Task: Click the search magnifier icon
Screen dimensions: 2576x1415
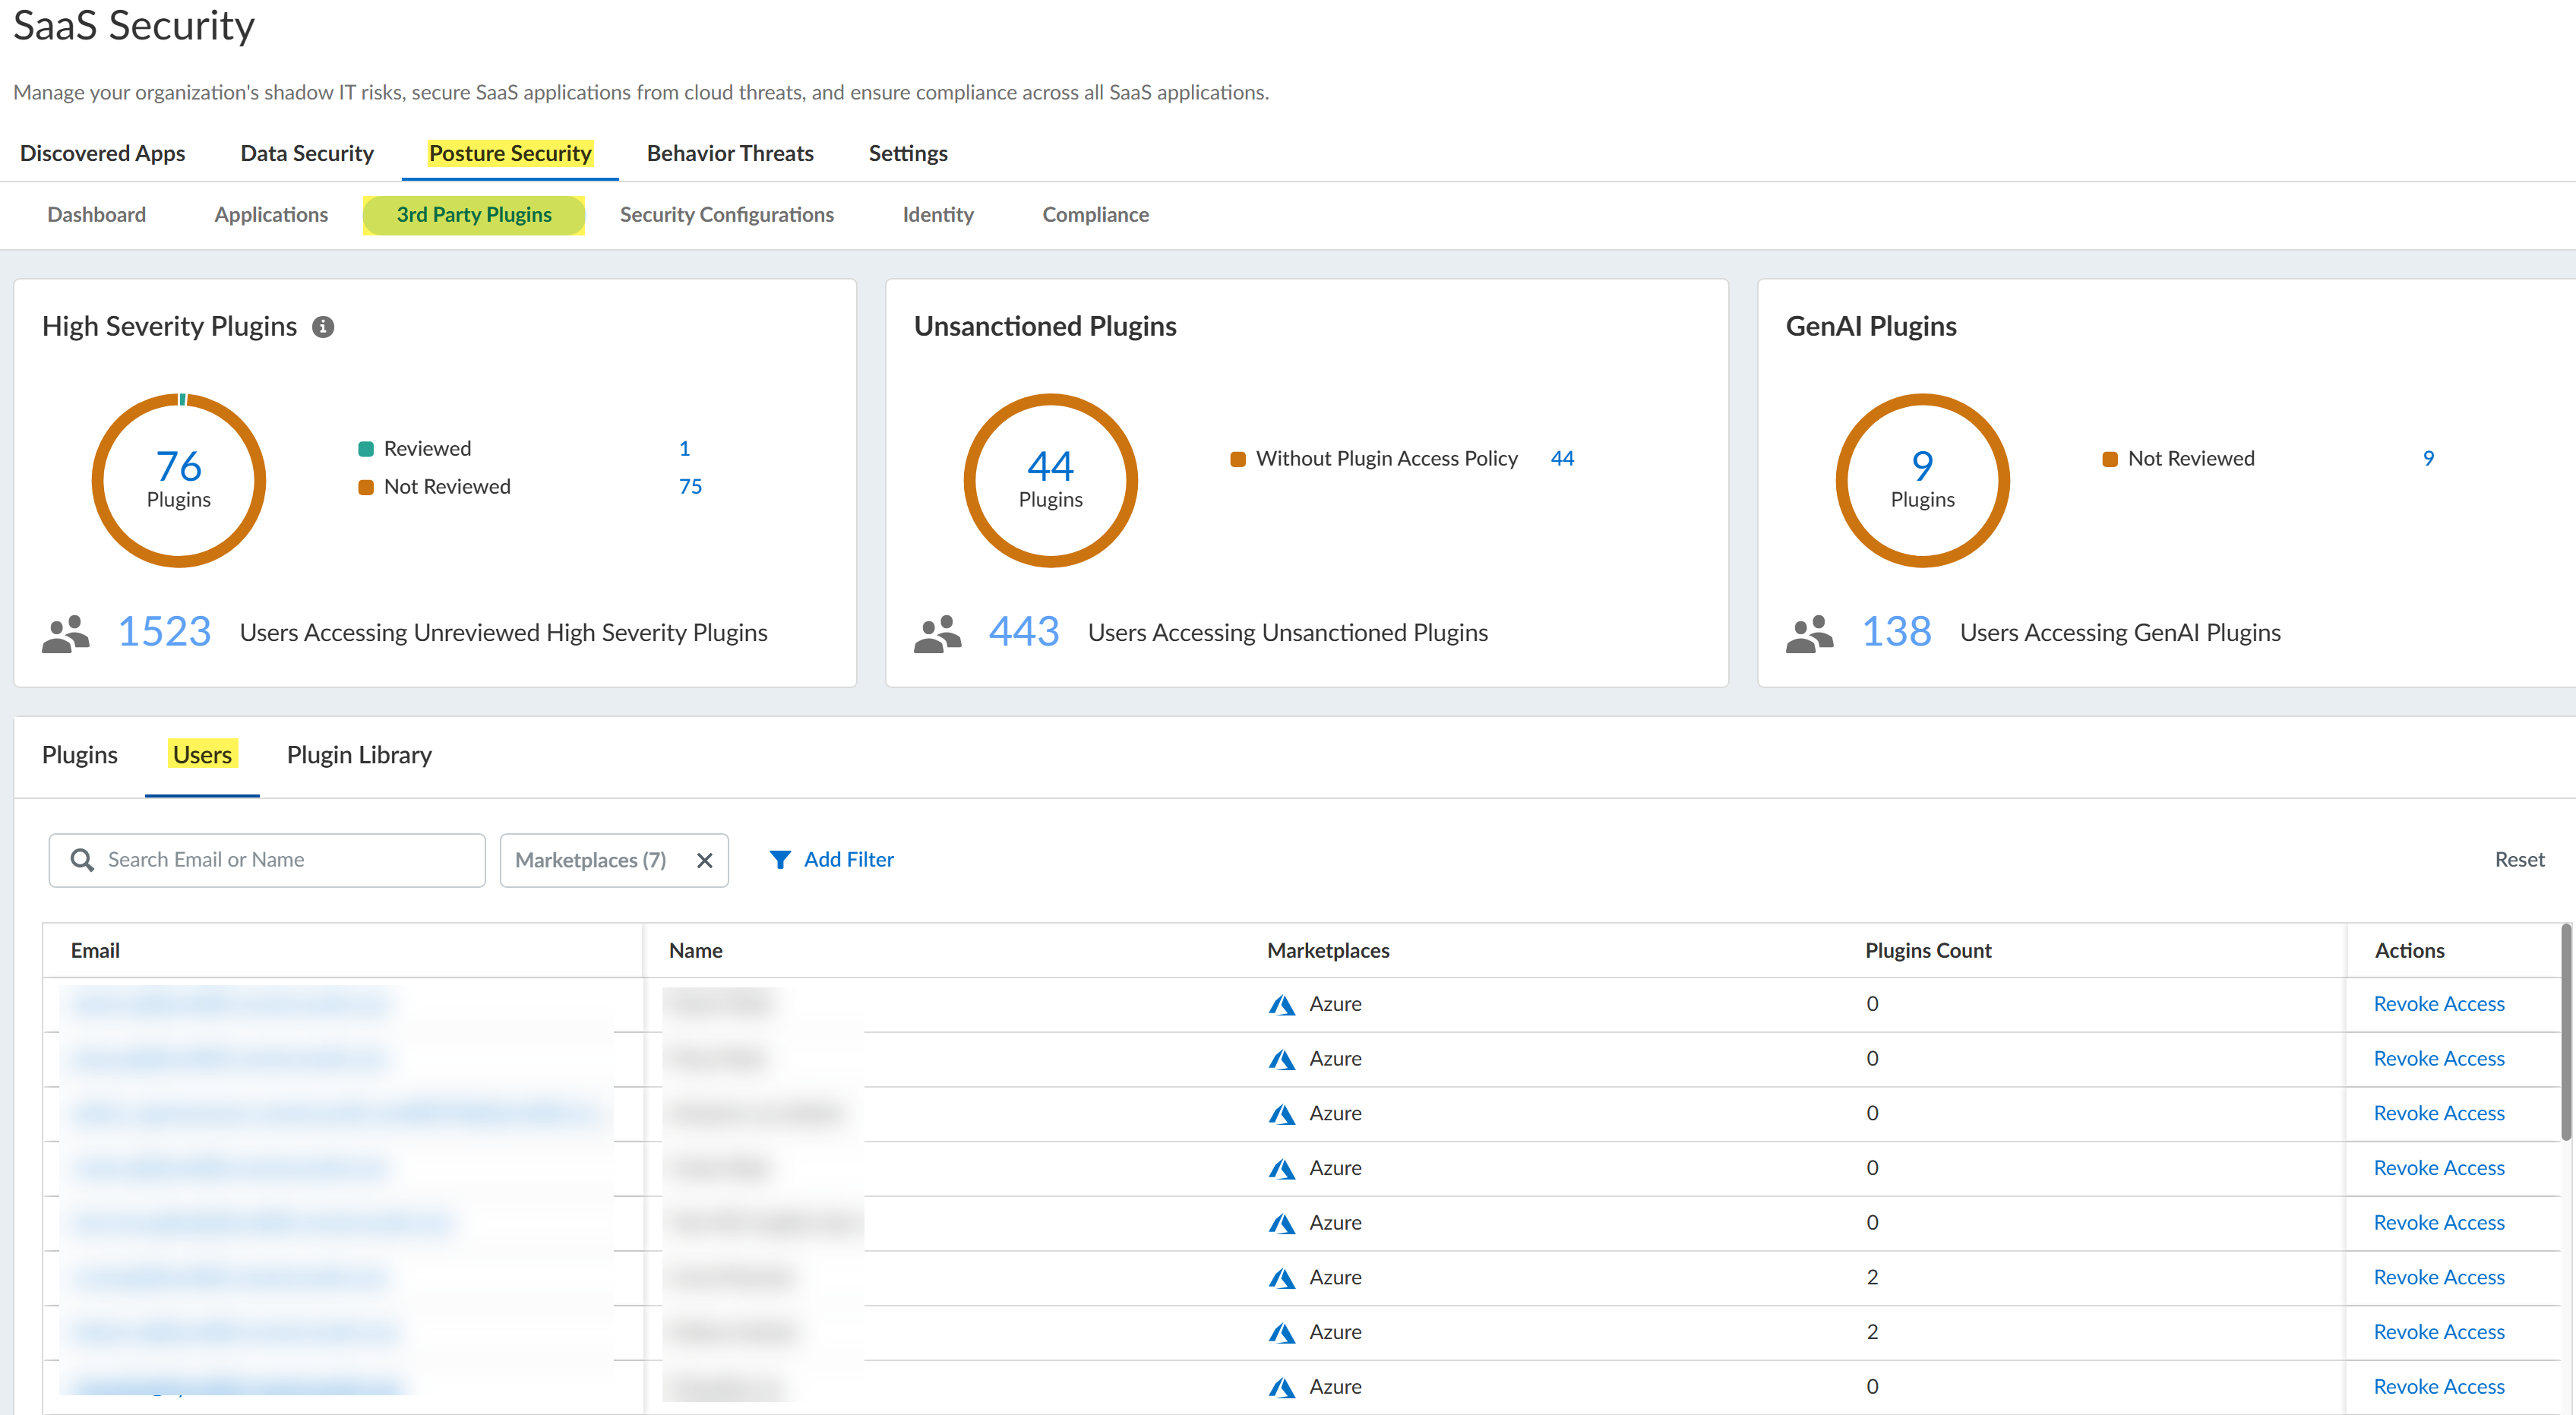Action: click(x=82, y=860)
